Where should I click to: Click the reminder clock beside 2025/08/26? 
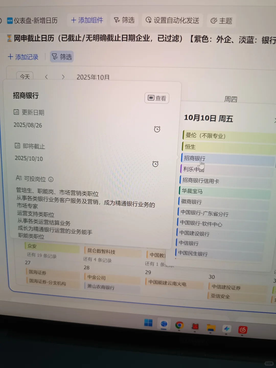(x=157, y=129)
